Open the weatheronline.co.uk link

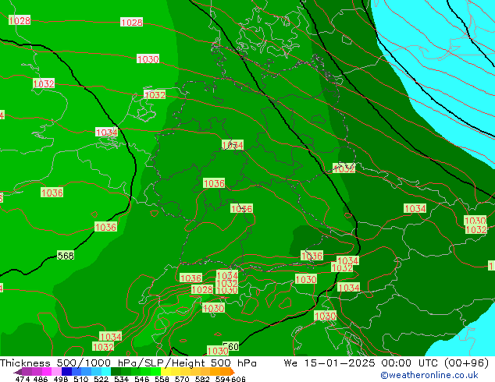click(x=429, y=375)
